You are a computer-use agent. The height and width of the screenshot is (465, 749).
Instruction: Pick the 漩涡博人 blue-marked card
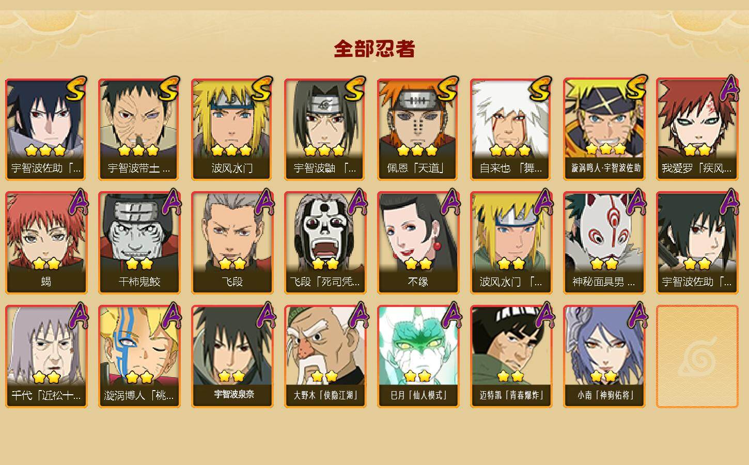139,357
